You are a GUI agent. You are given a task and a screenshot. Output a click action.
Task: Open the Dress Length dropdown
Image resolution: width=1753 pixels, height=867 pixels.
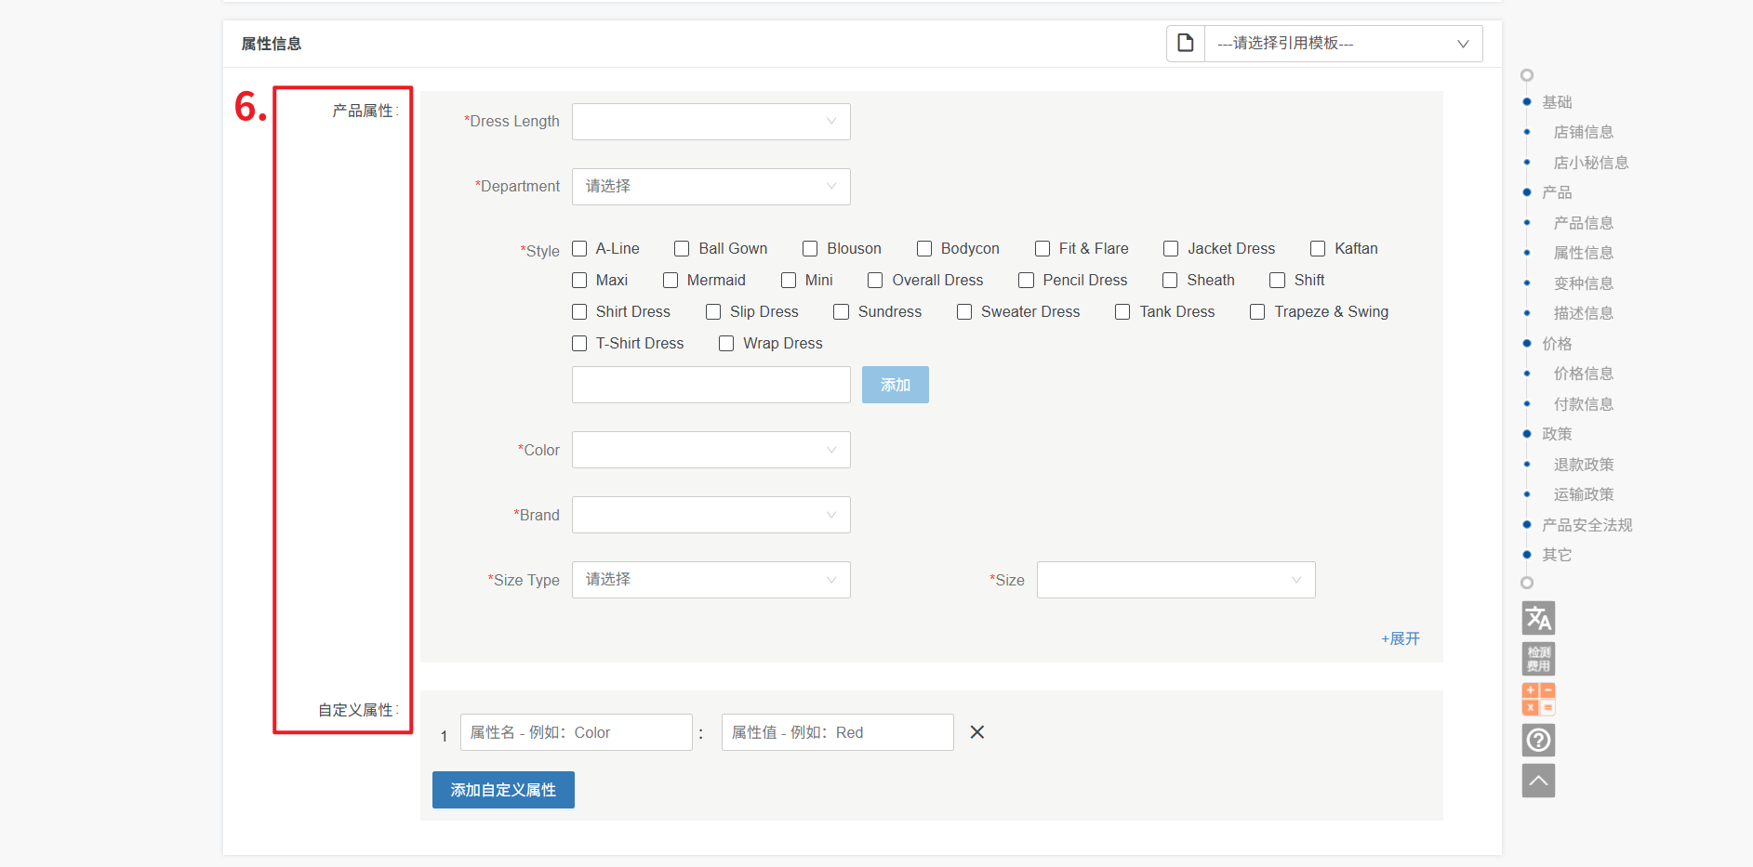click(710, 122)
